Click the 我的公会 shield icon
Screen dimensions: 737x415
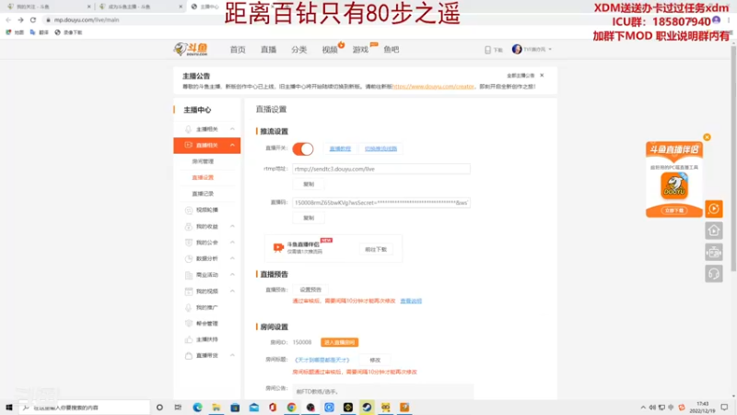[x=189, y=243]
